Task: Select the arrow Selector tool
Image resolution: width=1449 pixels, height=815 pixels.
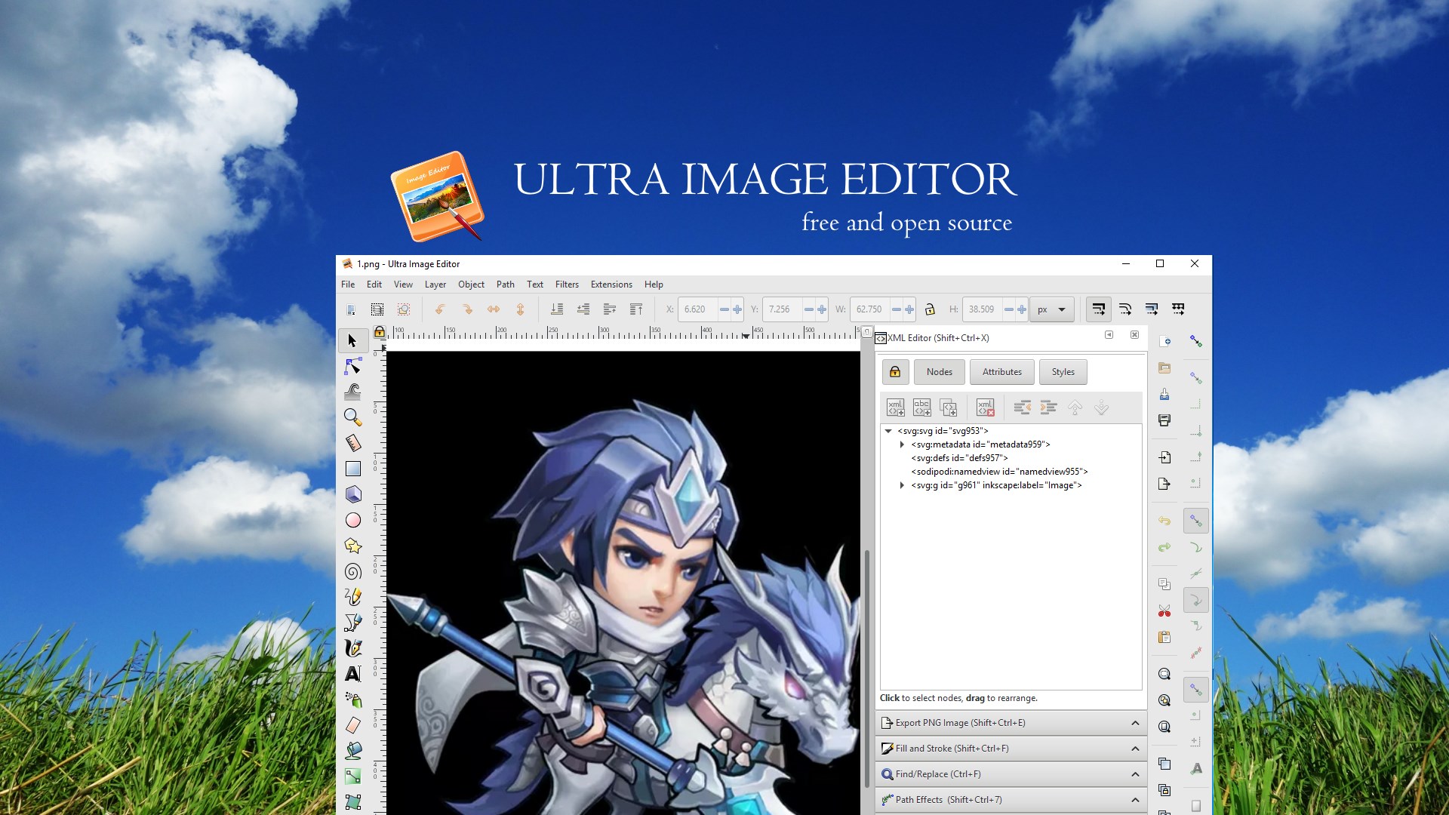Action: tap(352, 341)
